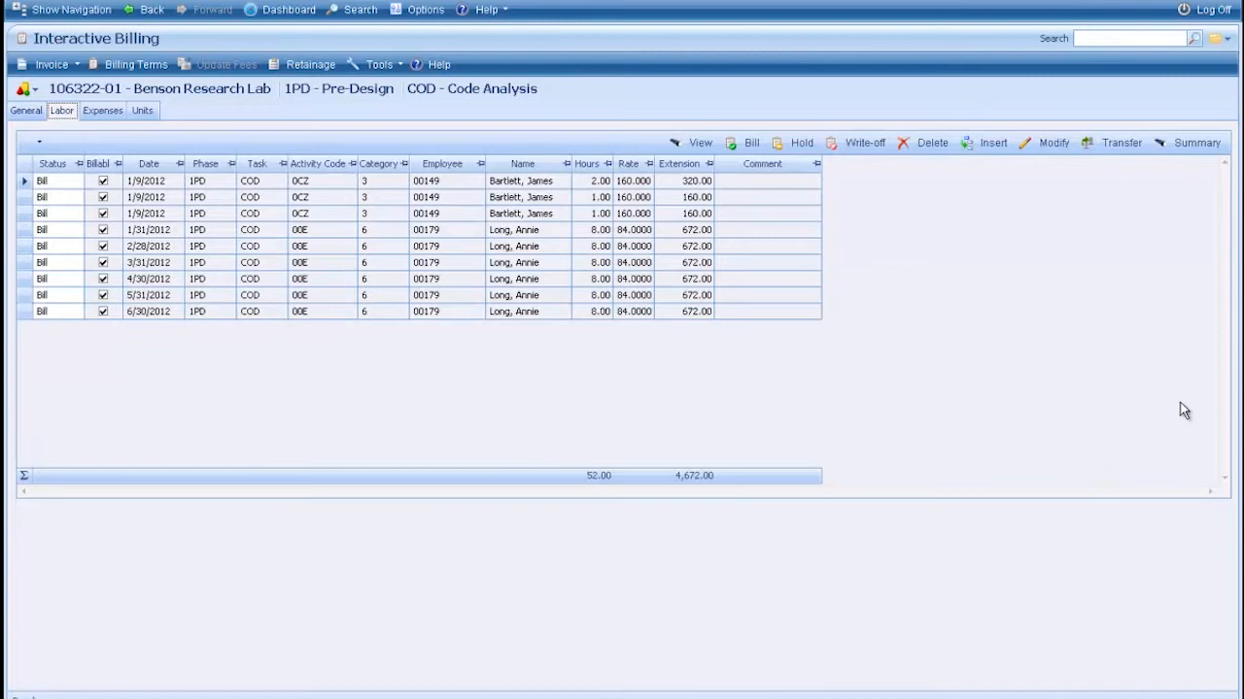
Task: Toggle Billable checkbox for Bartlett 2.00 hours row
Action: (103, 181)
